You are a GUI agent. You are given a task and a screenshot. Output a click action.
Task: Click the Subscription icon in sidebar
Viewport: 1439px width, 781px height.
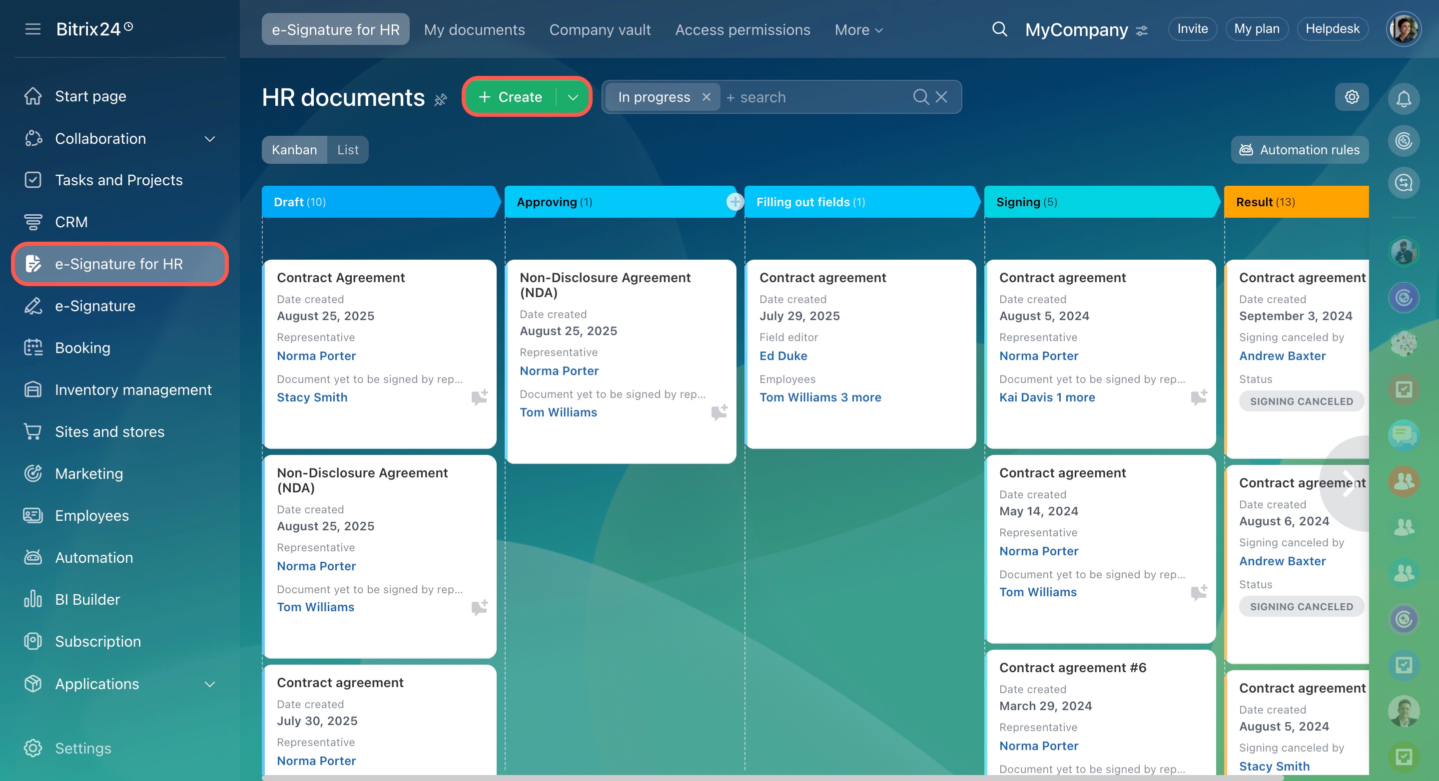coord(33,641)
